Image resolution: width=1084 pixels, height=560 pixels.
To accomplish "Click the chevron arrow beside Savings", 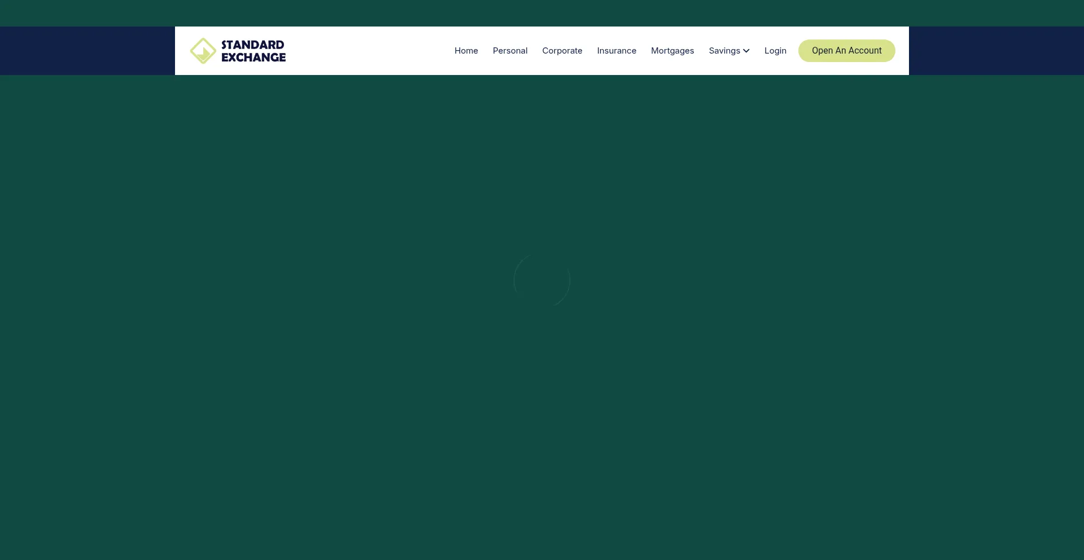I will point(746,51).
